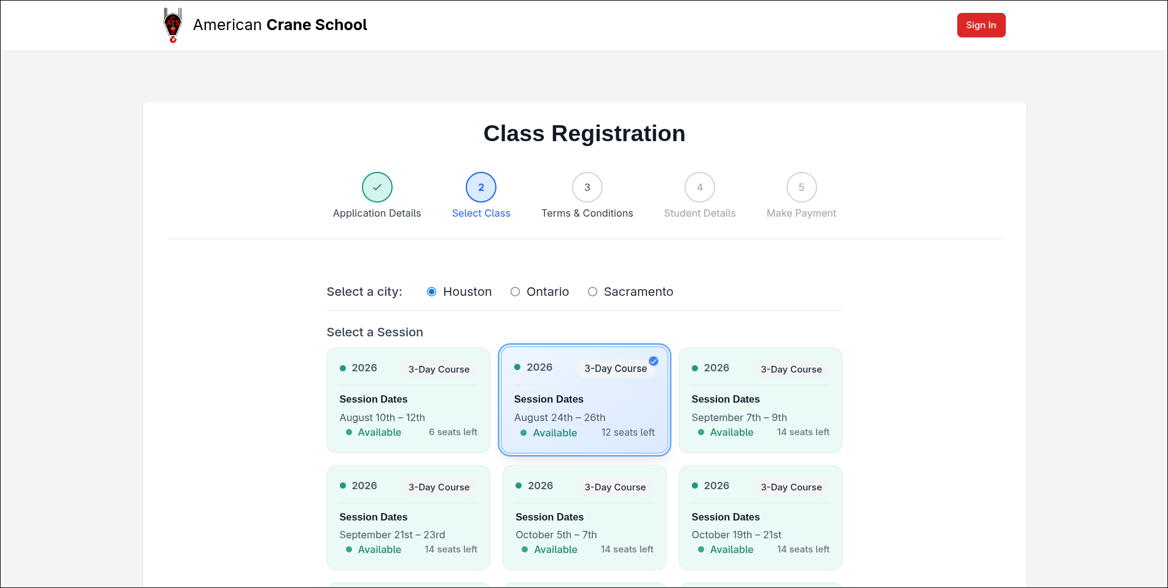Viewport: 1168px width, 588px height.
Task: Choose the September 7th – 9th session card
Action: [761, 400]
